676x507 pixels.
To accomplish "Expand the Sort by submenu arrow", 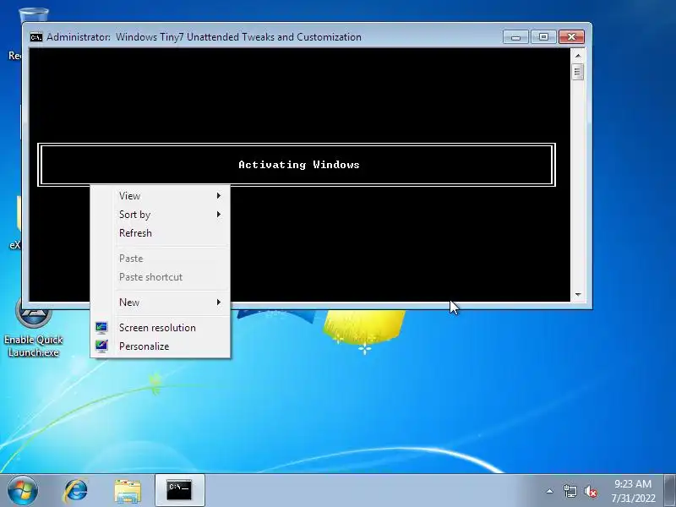I will 219,215.
